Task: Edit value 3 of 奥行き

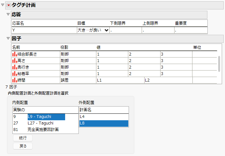Action: tap(176, 67)
